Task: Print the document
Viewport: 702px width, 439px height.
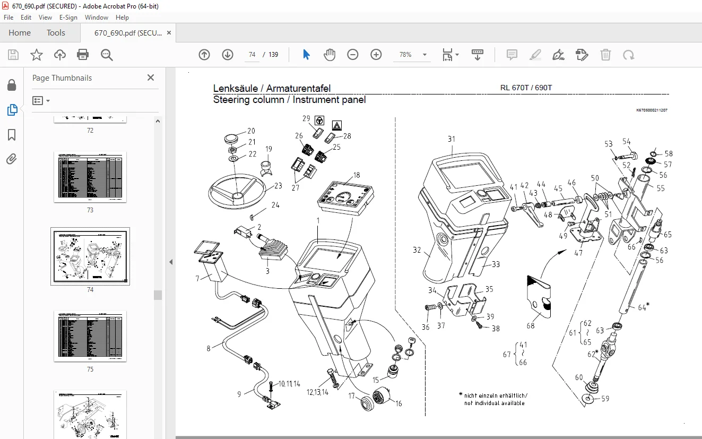Action: pos(83,55)
